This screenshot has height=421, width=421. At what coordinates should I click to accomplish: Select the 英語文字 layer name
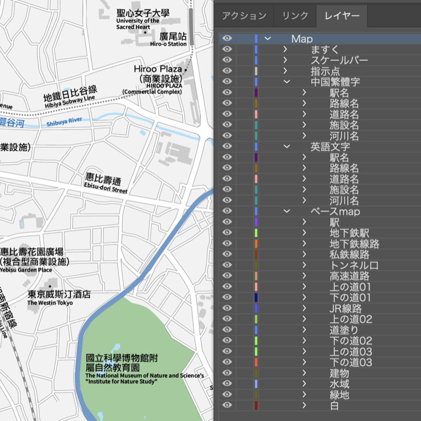coord(330,147)
